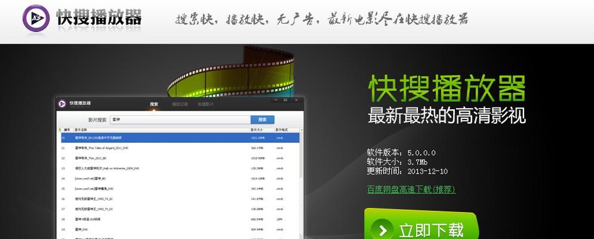
Task: Click the 影片搜索 label
Action: coord(97,120)
